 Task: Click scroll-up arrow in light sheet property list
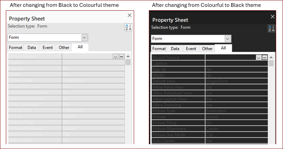(x=128, y=57)
